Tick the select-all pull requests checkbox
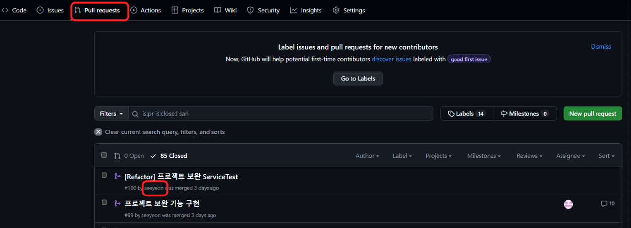 (104, 155)
